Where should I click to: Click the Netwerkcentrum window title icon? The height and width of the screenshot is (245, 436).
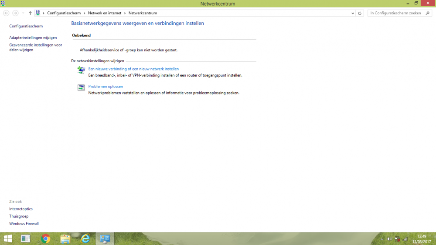[3, 3]
